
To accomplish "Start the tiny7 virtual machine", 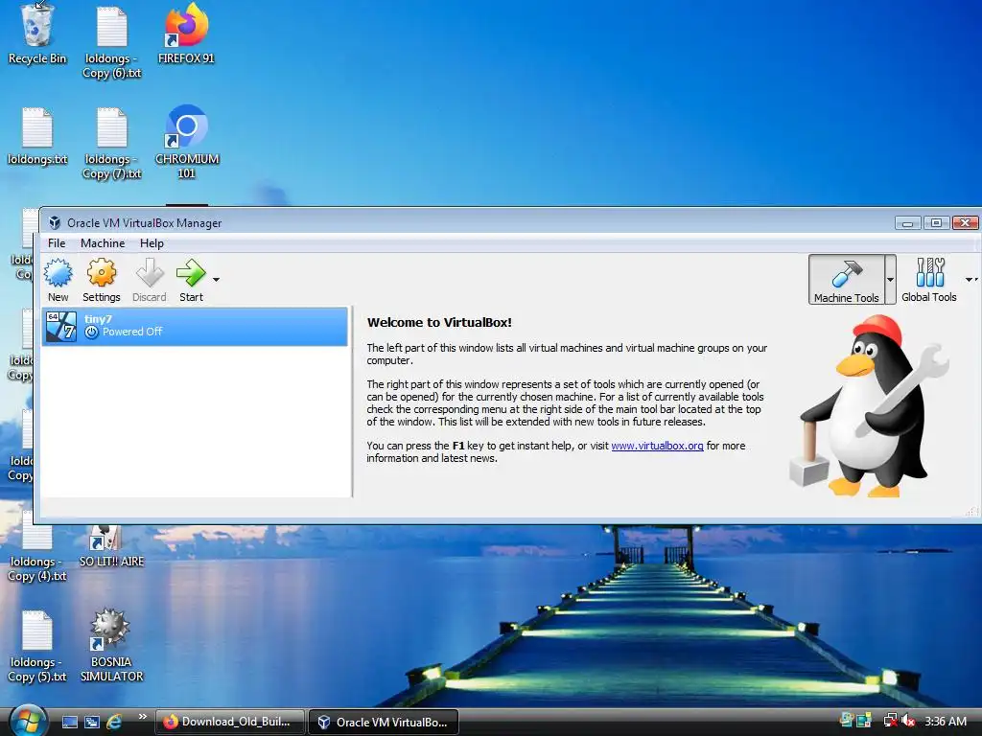I will pyautogui.click(x=191, y=280).
